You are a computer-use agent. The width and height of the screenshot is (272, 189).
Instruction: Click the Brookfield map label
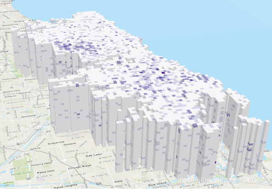[x=28, y=116]
